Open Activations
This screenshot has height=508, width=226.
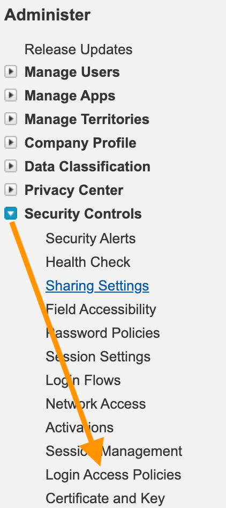(x=80, y=427)
